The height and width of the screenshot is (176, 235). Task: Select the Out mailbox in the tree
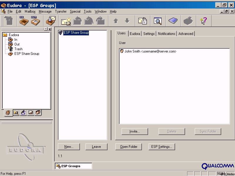click(17, 44)
